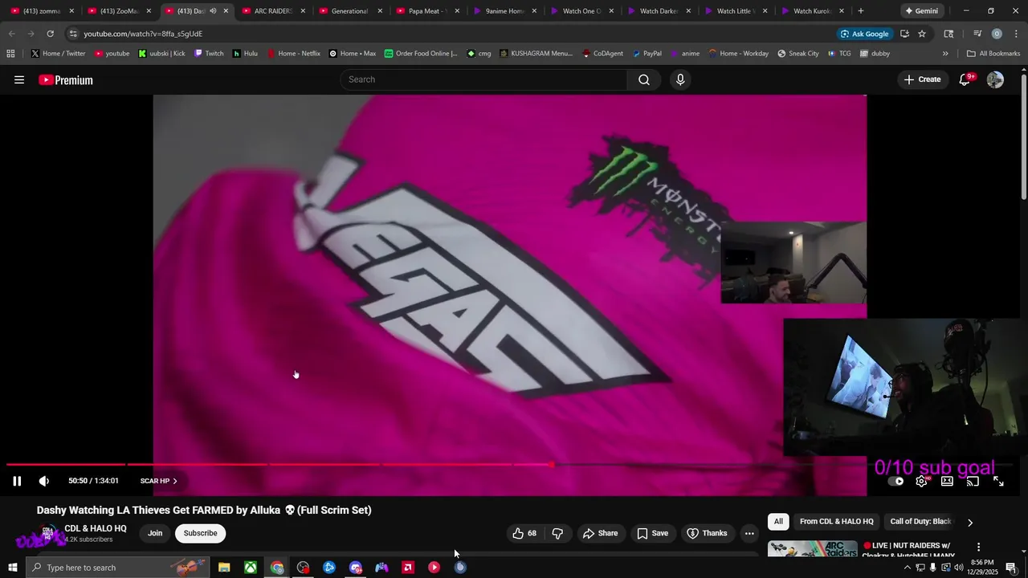Viewport: 1028px width, 578px height.
Task: Open the Create menu
Action: coord(922,79)
